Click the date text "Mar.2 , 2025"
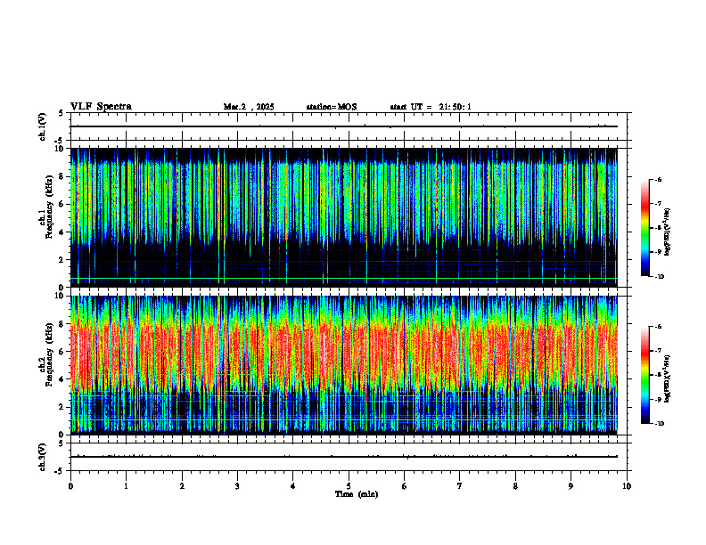The height and width of the screenshot is (545, 706). click(x=249, y=107)
